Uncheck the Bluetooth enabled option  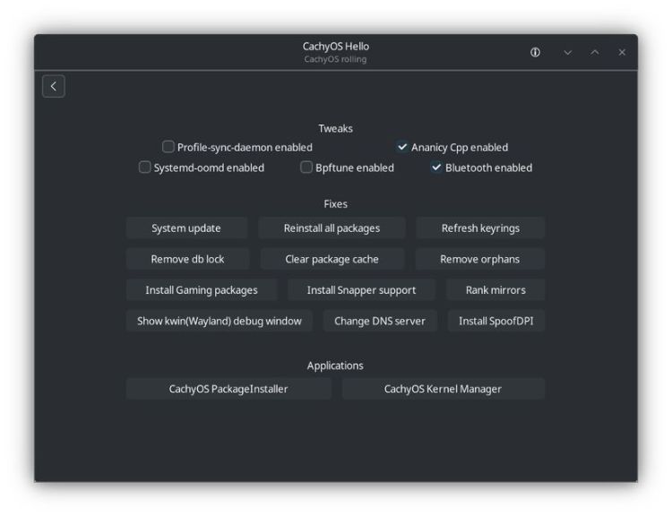pos(436,168)
